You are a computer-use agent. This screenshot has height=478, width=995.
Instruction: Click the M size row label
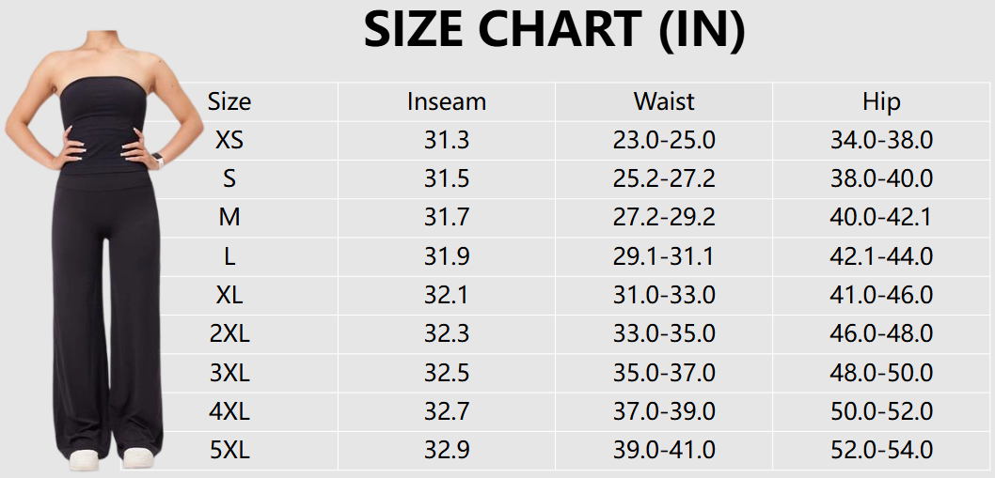coord(229,218)
